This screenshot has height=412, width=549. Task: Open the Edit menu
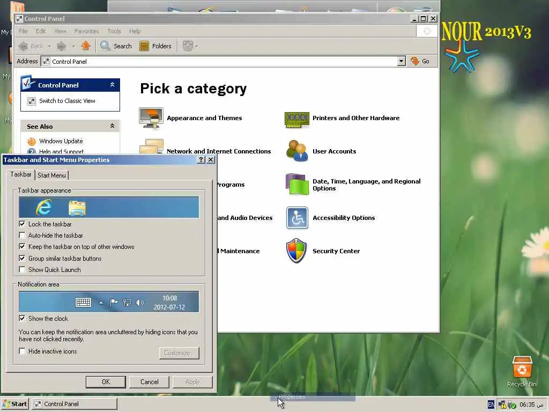41,31
